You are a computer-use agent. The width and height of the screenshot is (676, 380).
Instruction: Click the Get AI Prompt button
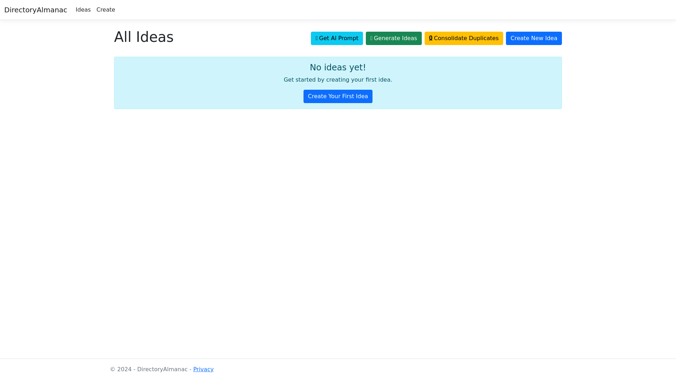pyautogui.click(x=337, y=38)
